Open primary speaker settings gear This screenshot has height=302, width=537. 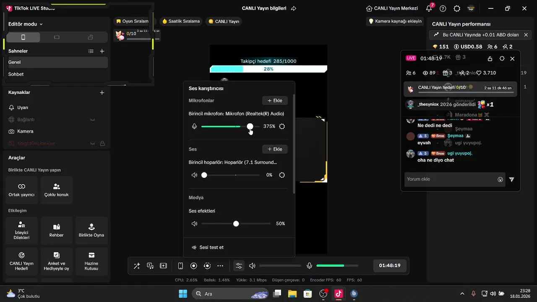click(282, 175)
